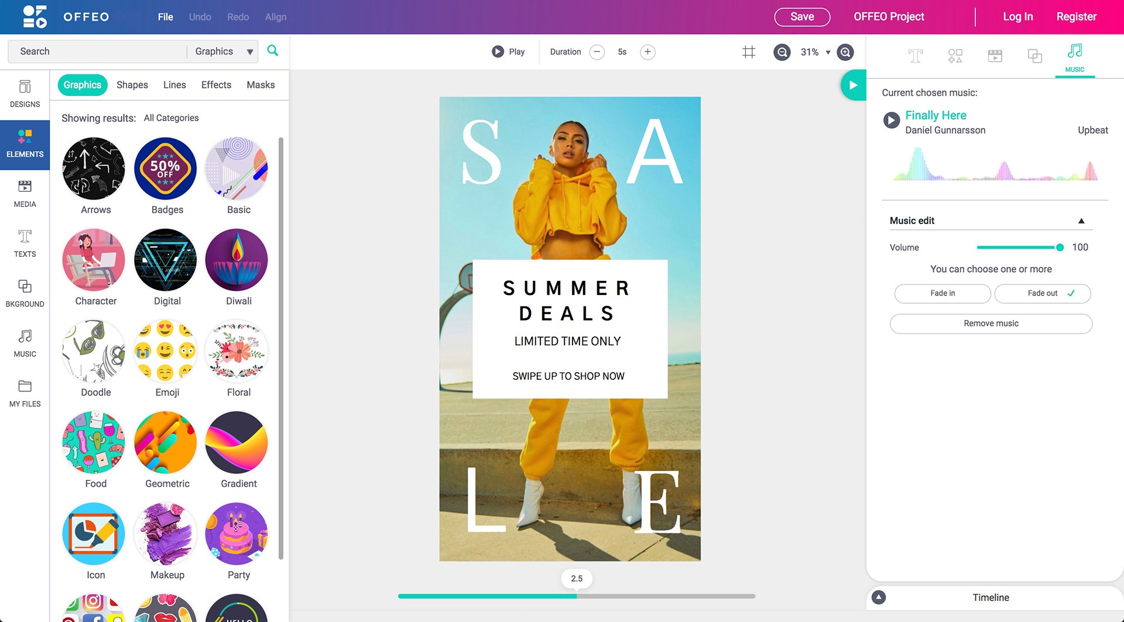The height and width of the screenshot is (622, 1124).
Task: Open the File menu
Action: [x=166, y=17]
